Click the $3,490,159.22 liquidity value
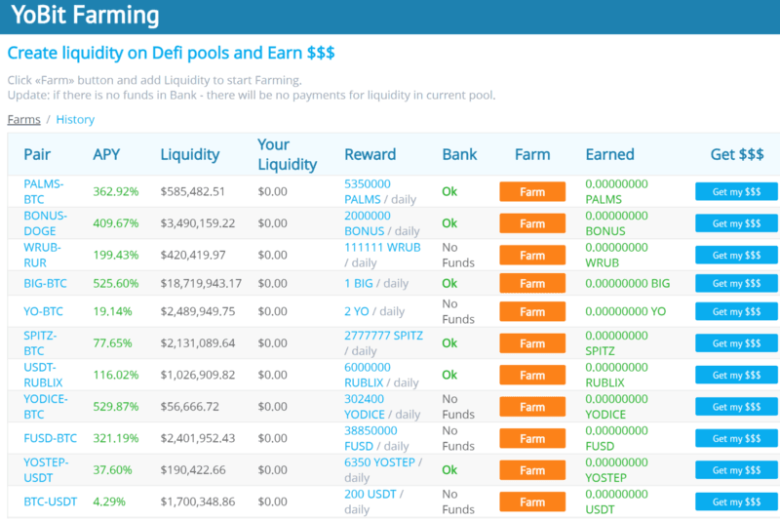This screenshot has width=780, height=521. pyautogui.click(x=198, y=223)
